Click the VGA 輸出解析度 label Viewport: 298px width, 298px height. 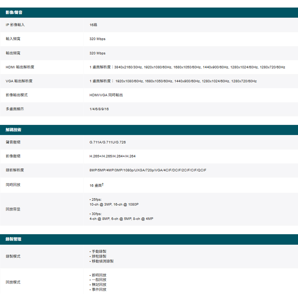(19, 81)
